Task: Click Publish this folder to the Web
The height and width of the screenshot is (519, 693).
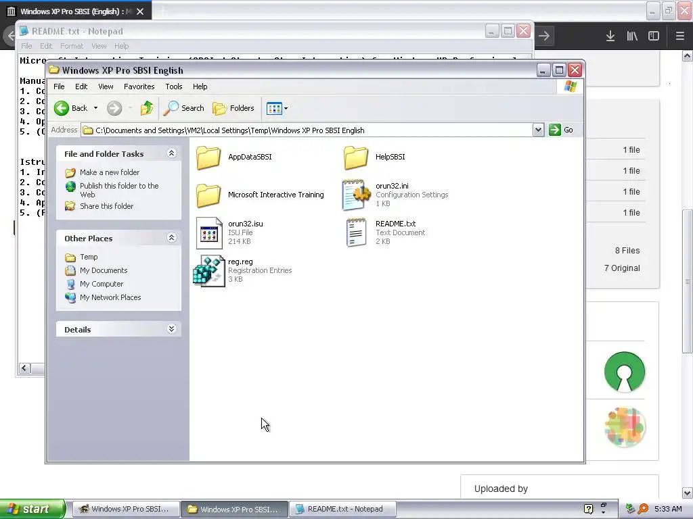Action: (119, 190)
